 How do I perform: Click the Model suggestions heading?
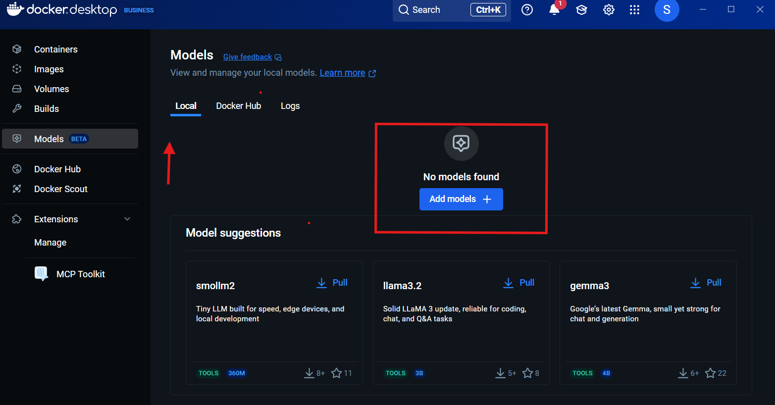click(233, 233)
